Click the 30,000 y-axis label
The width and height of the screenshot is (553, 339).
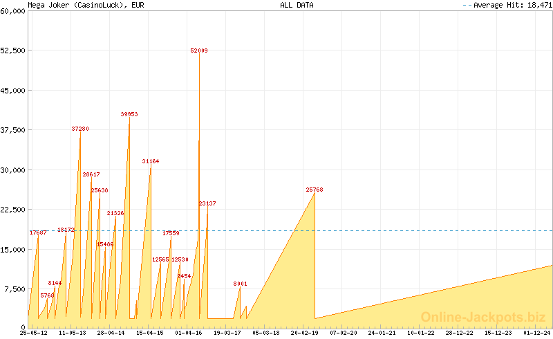pyautogui.click(x=12, y=170)
